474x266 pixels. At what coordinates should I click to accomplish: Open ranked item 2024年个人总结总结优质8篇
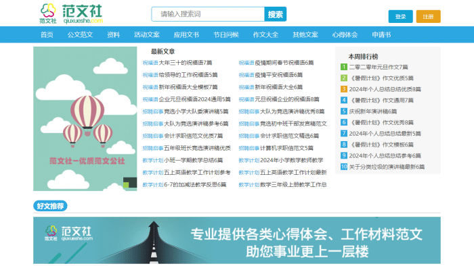[385, 89]
